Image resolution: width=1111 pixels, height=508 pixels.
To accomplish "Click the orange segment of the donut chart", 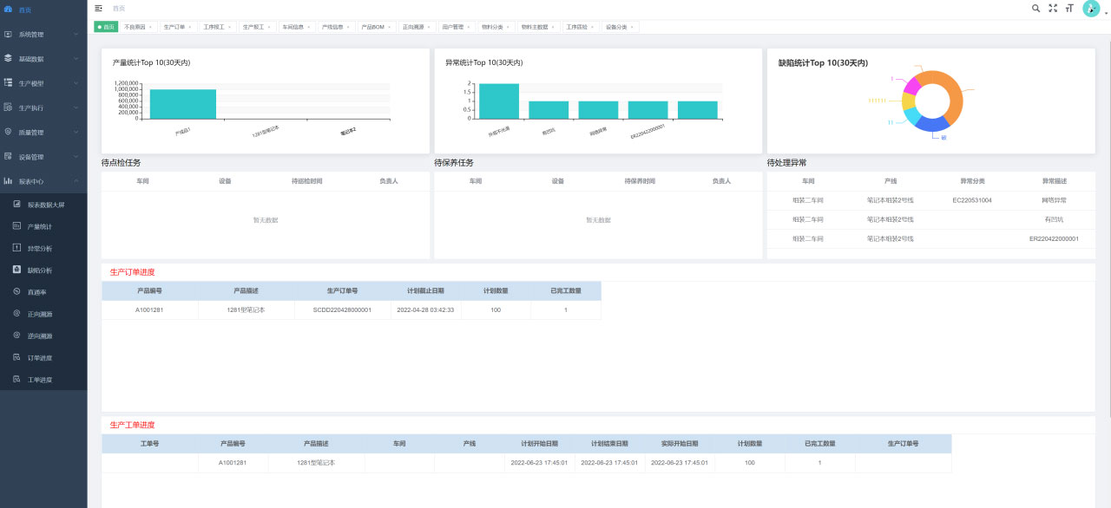I will click(953, 97).
